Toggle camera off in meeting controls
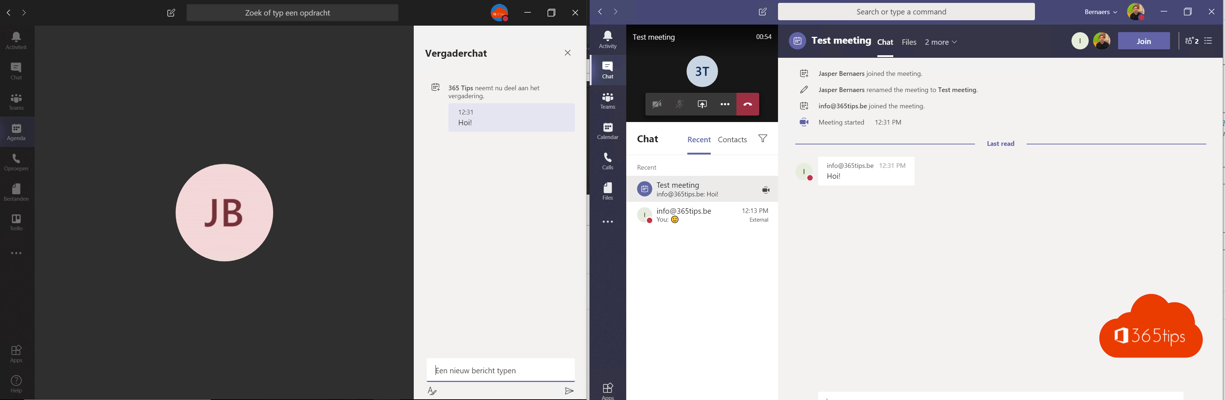Viewport: 1225px width, 400px height. (x=657, y=104)
